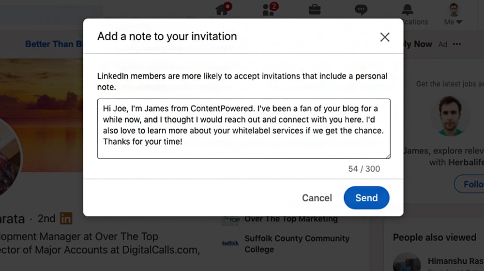Send the invitation with note
Image resolution: width=484 pixels, height=271 pixels.
click(366, 197)
